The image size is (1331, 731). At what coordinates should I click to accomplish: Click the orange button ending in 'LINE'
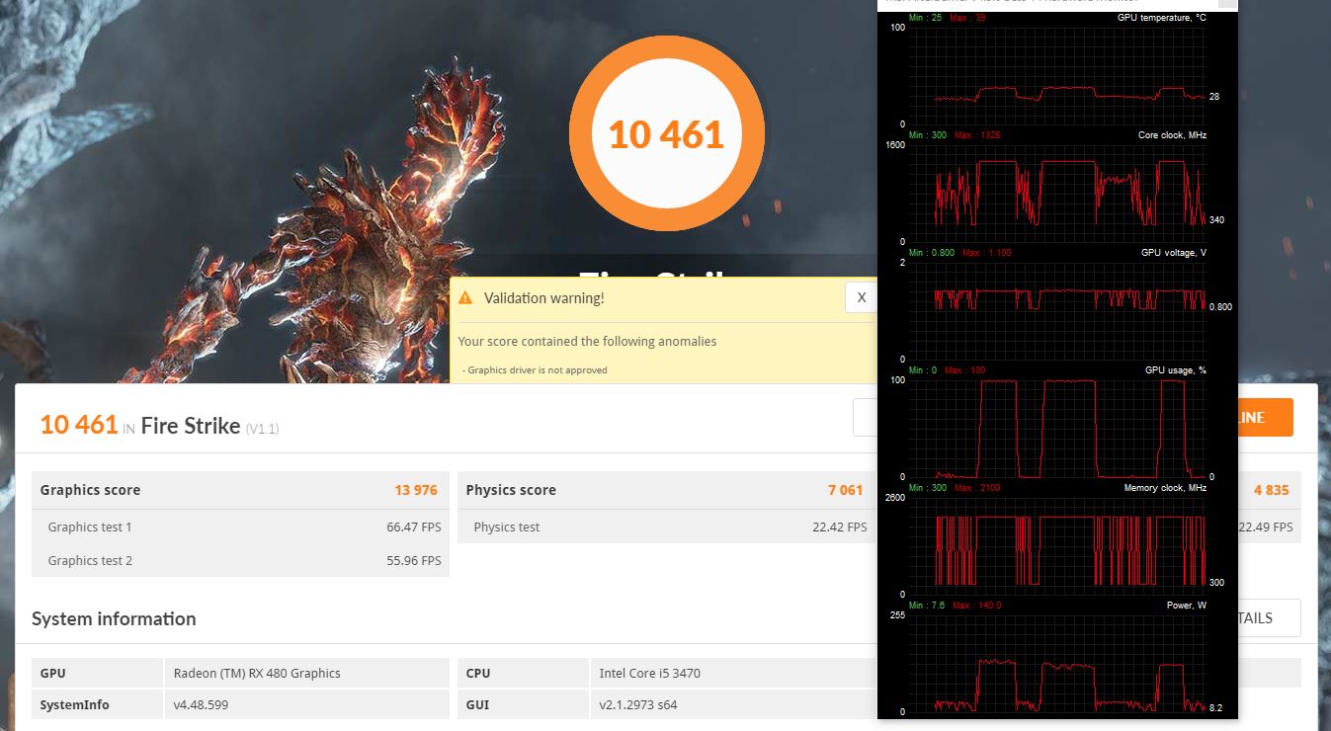[x=1265, y=418]
